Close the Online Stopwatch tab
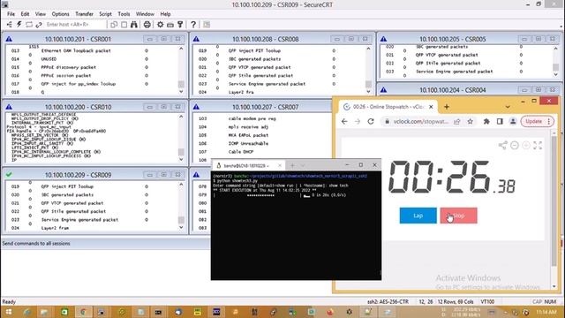Image resolution: width=565 pixels, height=318 pixels. tap(431, 107)
